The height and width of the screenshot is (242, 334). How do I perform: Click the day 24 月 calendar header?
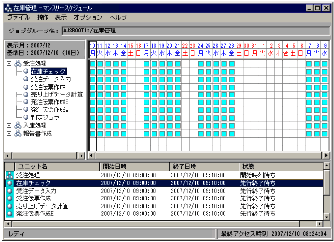(x=200, y=49)
